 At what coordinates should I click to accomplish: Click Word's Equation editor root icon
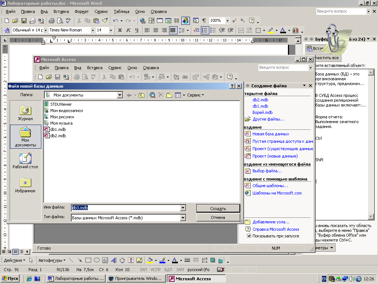point(196,30)
